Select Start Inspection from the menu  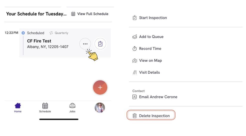pyautogui.click(x=150, y=18)
